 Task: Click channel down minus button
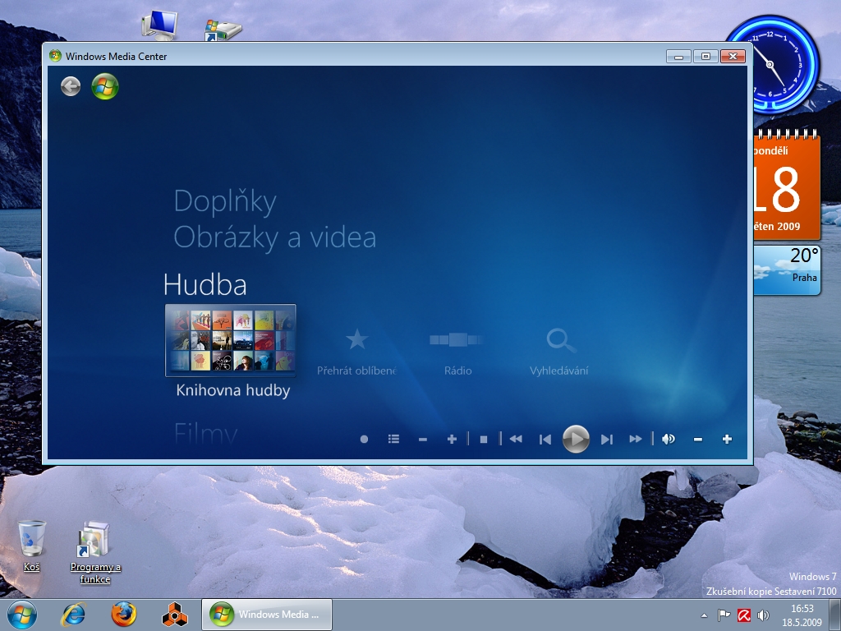point(423,440)
